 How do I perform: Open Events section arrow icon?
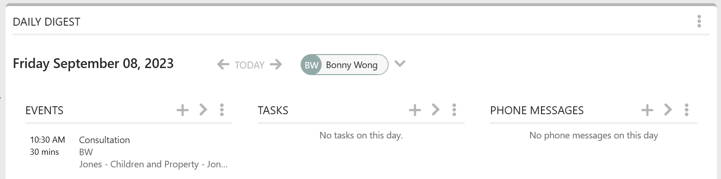click(203, 110)
